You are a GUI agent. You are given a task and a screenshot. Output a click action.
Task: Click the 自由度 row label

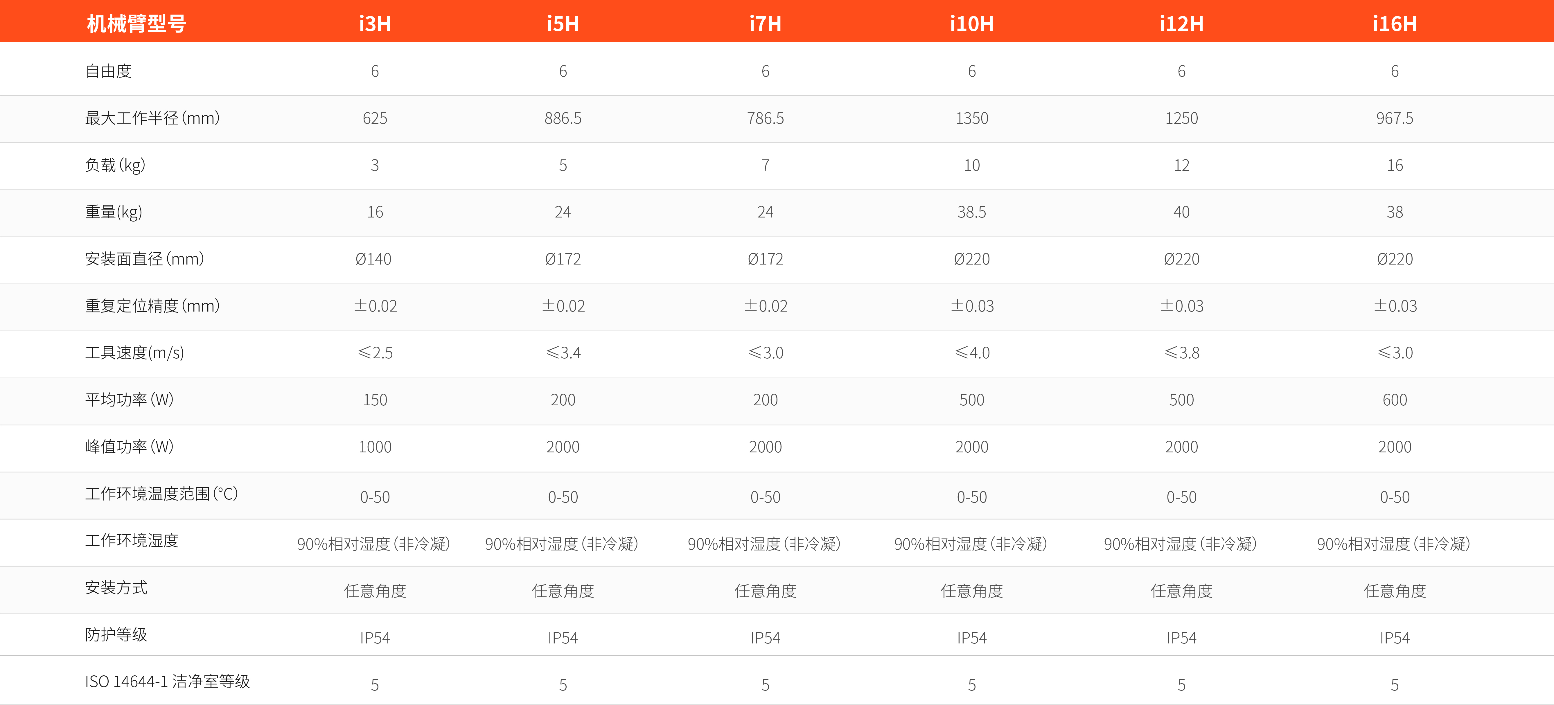(x=109, y=71)
